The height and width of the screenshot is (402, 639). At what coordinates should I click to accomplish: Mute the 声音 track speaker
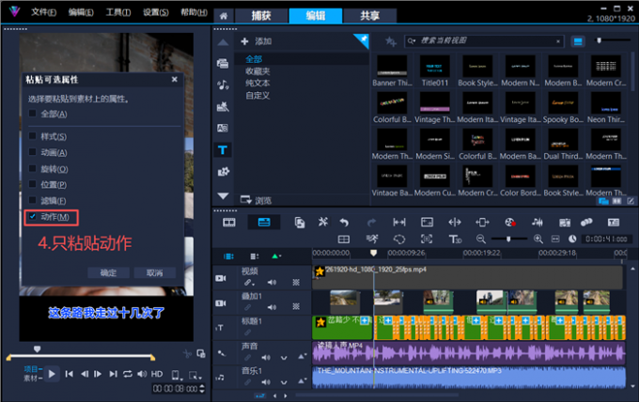[266, 358]
